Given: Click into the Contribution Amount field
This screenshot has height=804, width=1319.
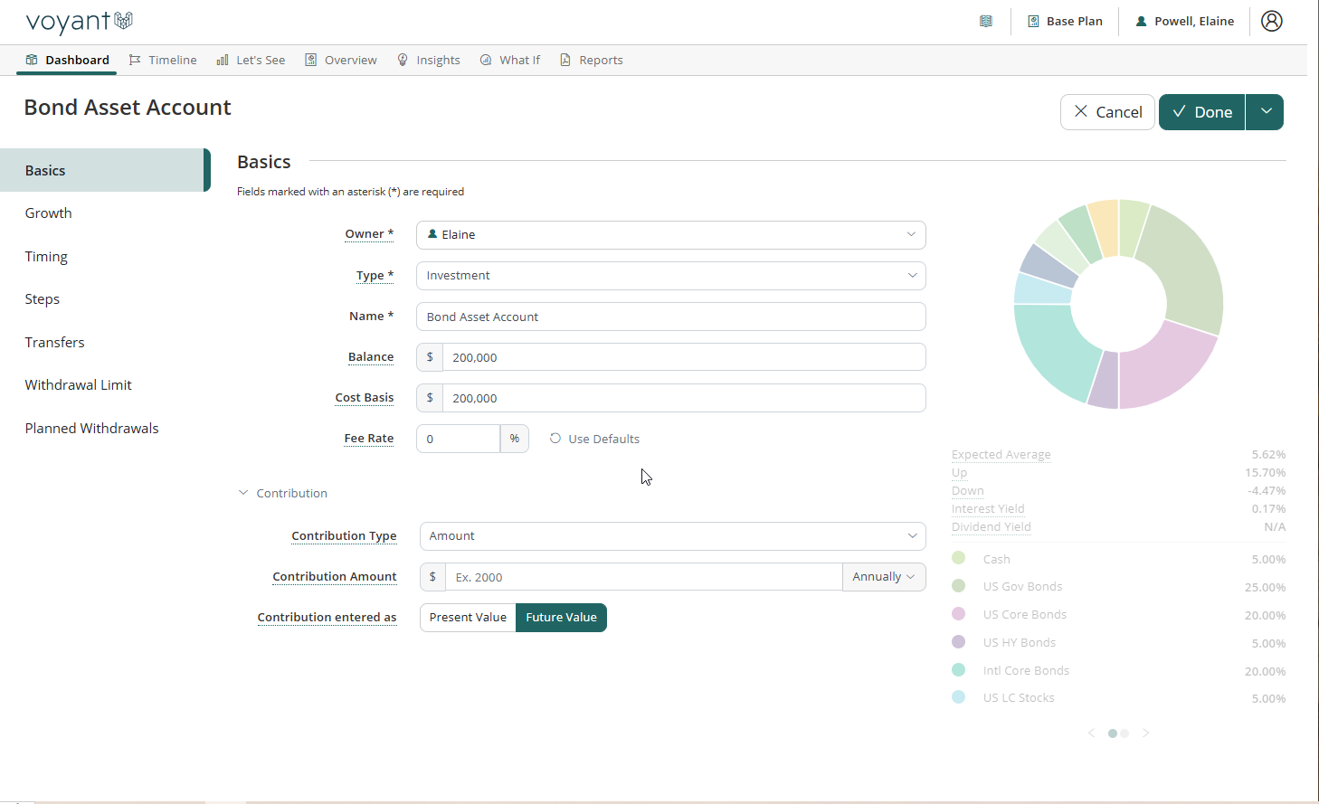Looking at the screenshot, I should [x=643, y=577].
